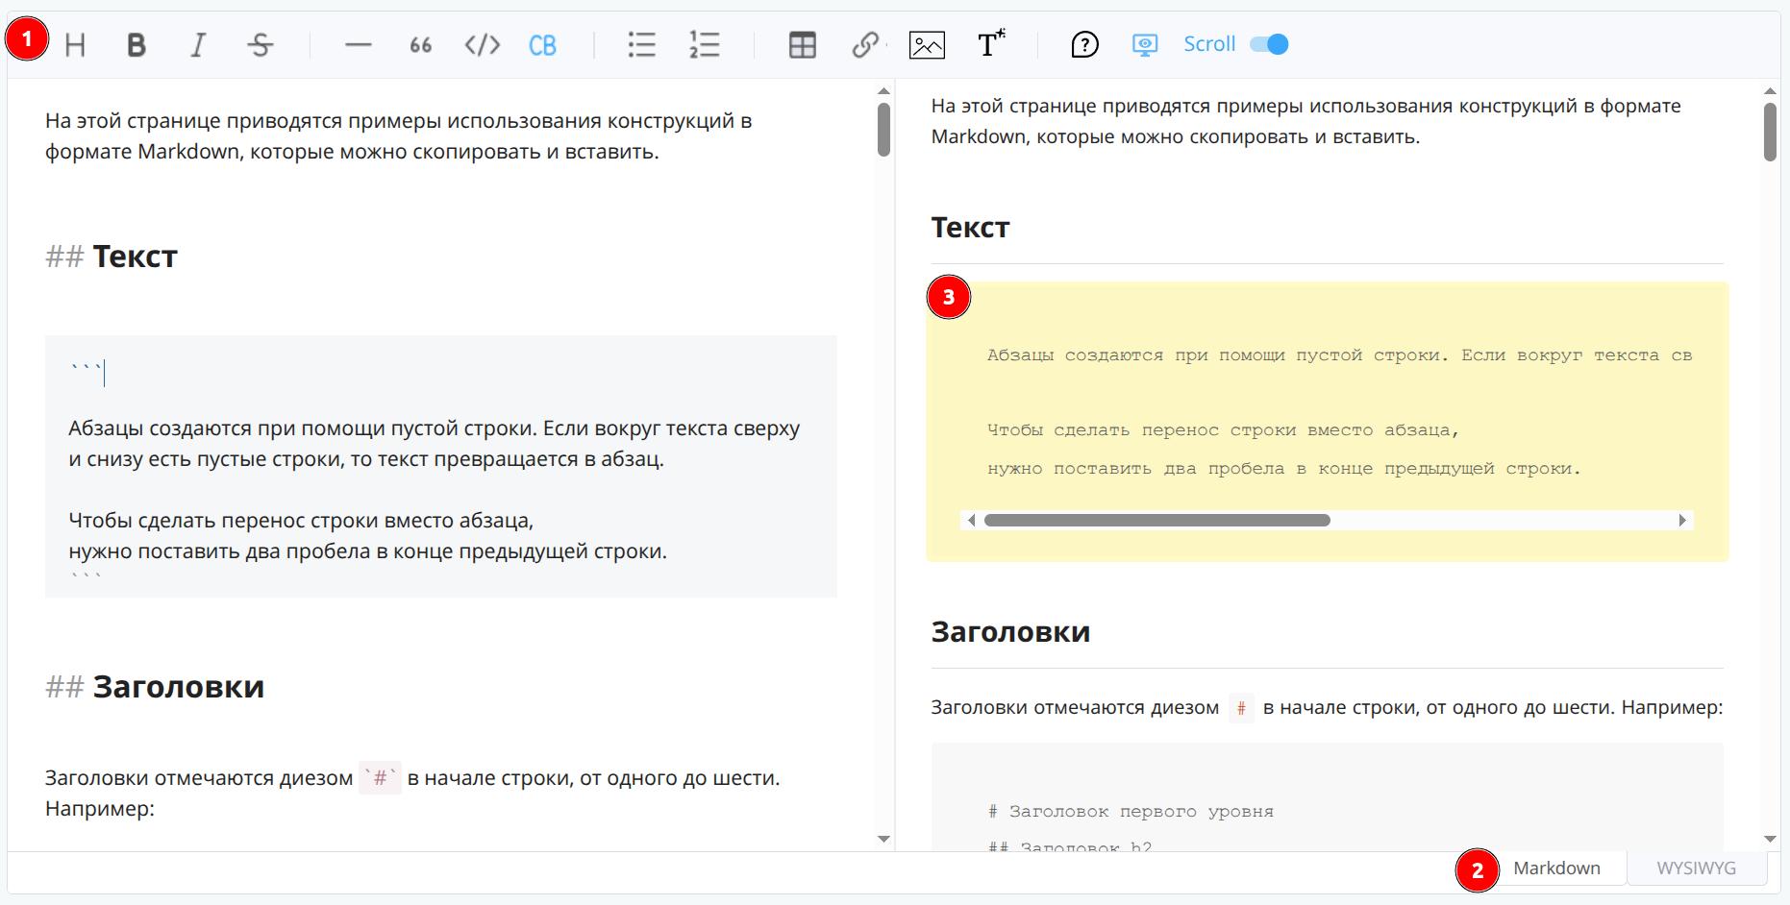1790x905 pixels.
Task: Apply italic formatting
Action: point(198,45)
